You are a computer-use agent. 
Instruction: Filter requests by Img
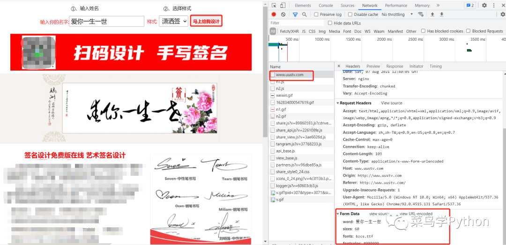click(322, 31)
